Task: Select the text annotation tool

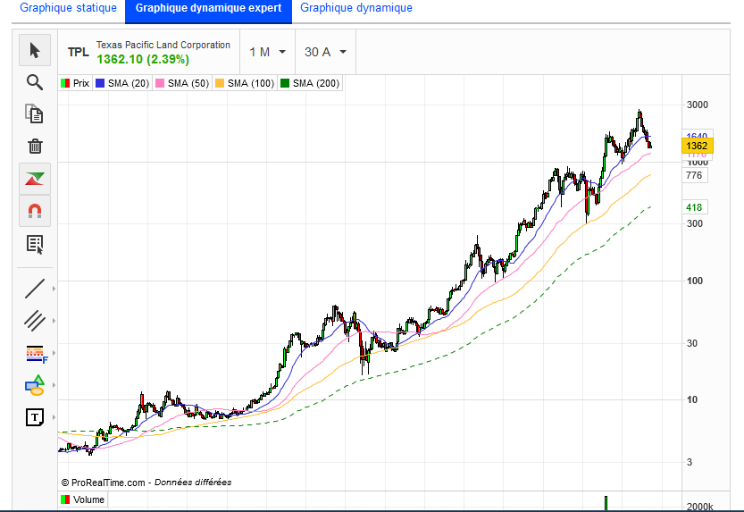Action: click(x=35, y=417)
